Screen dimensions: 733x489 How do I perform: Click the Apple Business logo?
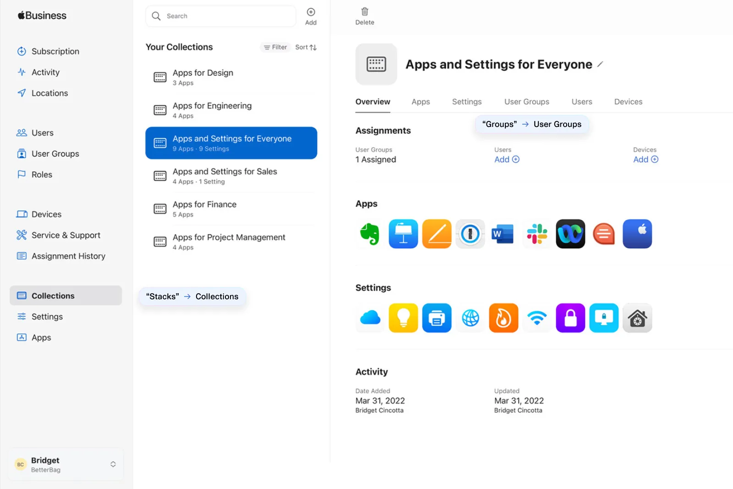[42, 16]
